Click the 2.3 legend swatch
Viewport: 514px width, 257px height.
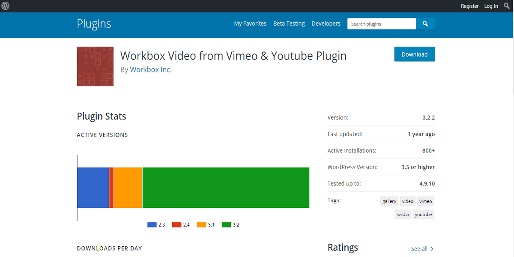click(x=152, y=225)
